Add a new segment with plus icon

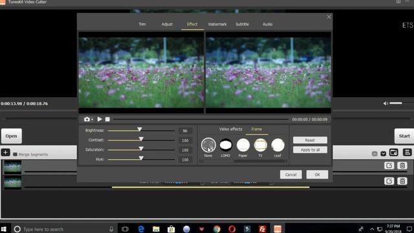5,153
